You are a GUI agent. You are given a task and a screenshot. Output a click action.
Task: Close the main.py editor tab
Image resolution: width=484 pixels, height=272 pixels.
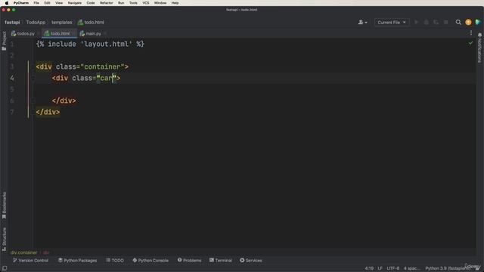(105, 33)
